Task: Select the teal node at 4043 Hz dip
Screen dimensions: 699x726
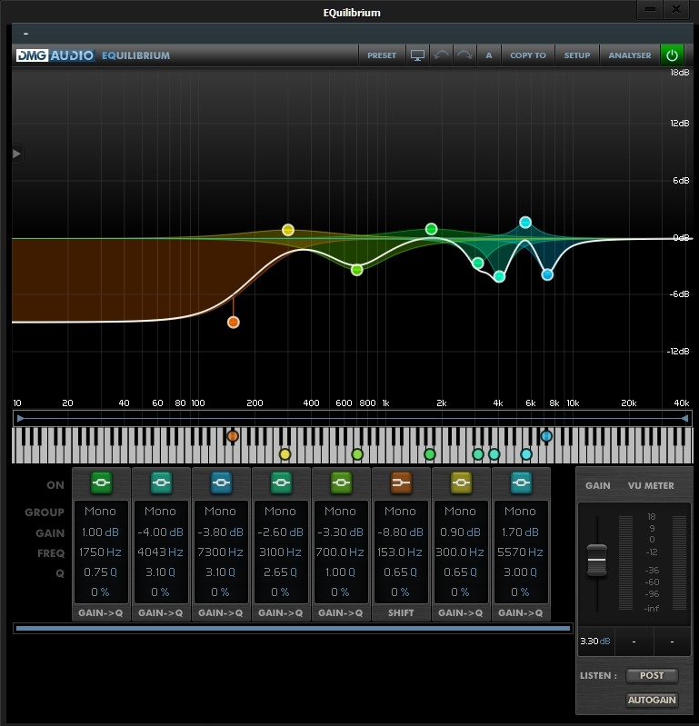Action: tap(499, 277)
